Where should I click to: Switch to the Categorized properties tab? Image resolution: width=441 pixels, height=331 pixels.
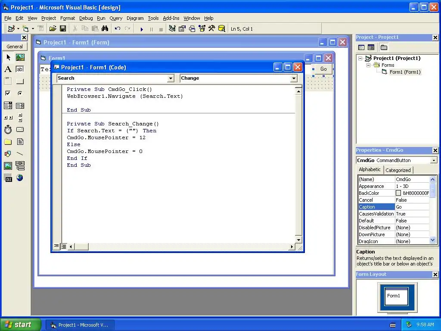398,170
